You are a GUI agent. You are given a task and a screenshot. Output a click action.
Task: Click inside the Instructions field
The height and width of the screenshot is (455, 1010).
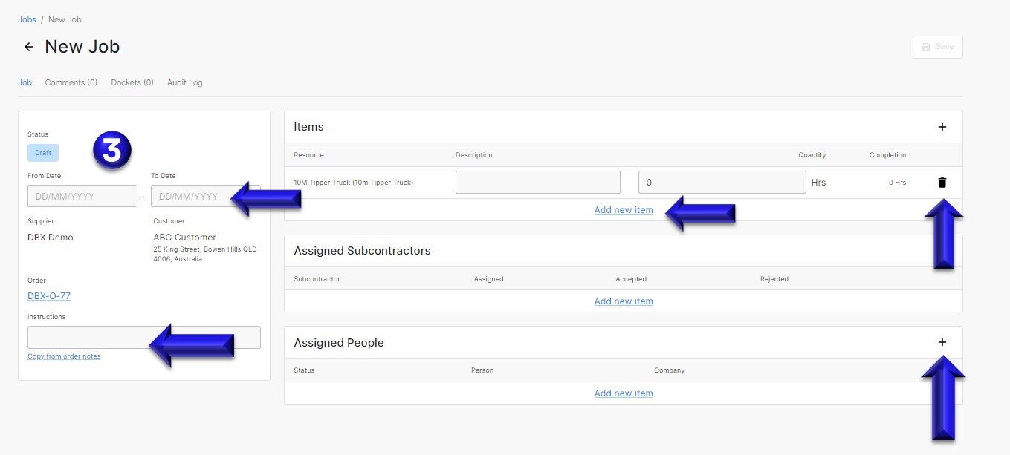143,337
